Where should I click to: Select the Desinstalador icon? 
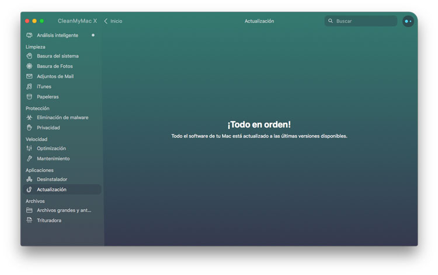(x=29, y=179)
